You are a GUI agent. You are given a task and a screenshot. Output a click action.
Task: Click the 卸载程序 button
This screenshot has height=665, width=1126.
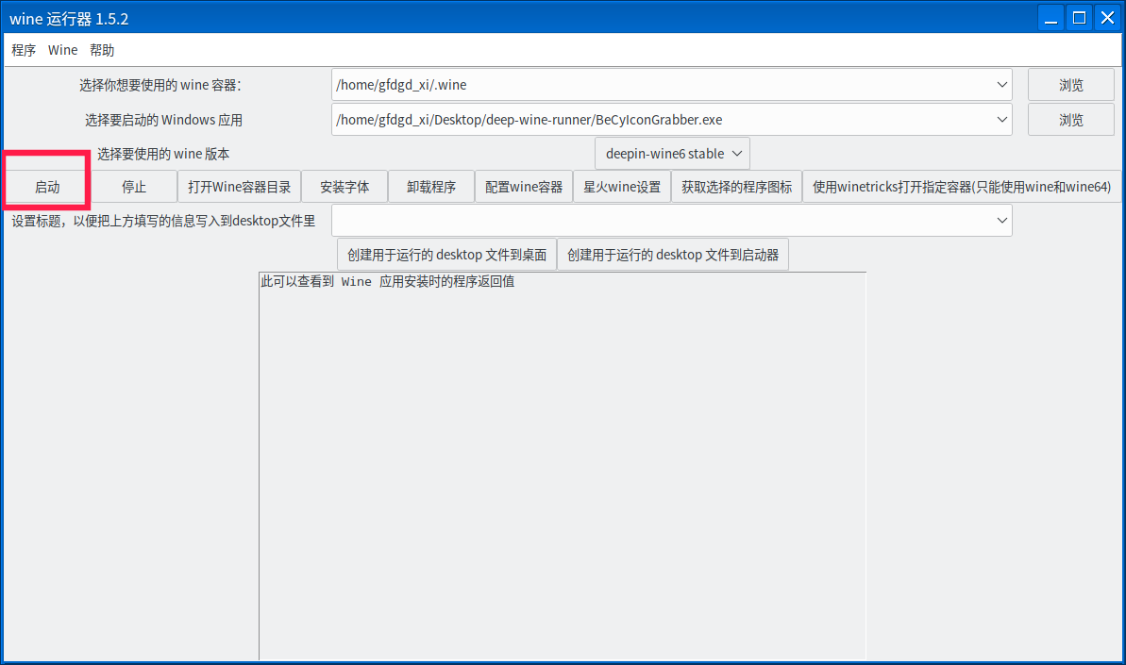click(431, 187)
